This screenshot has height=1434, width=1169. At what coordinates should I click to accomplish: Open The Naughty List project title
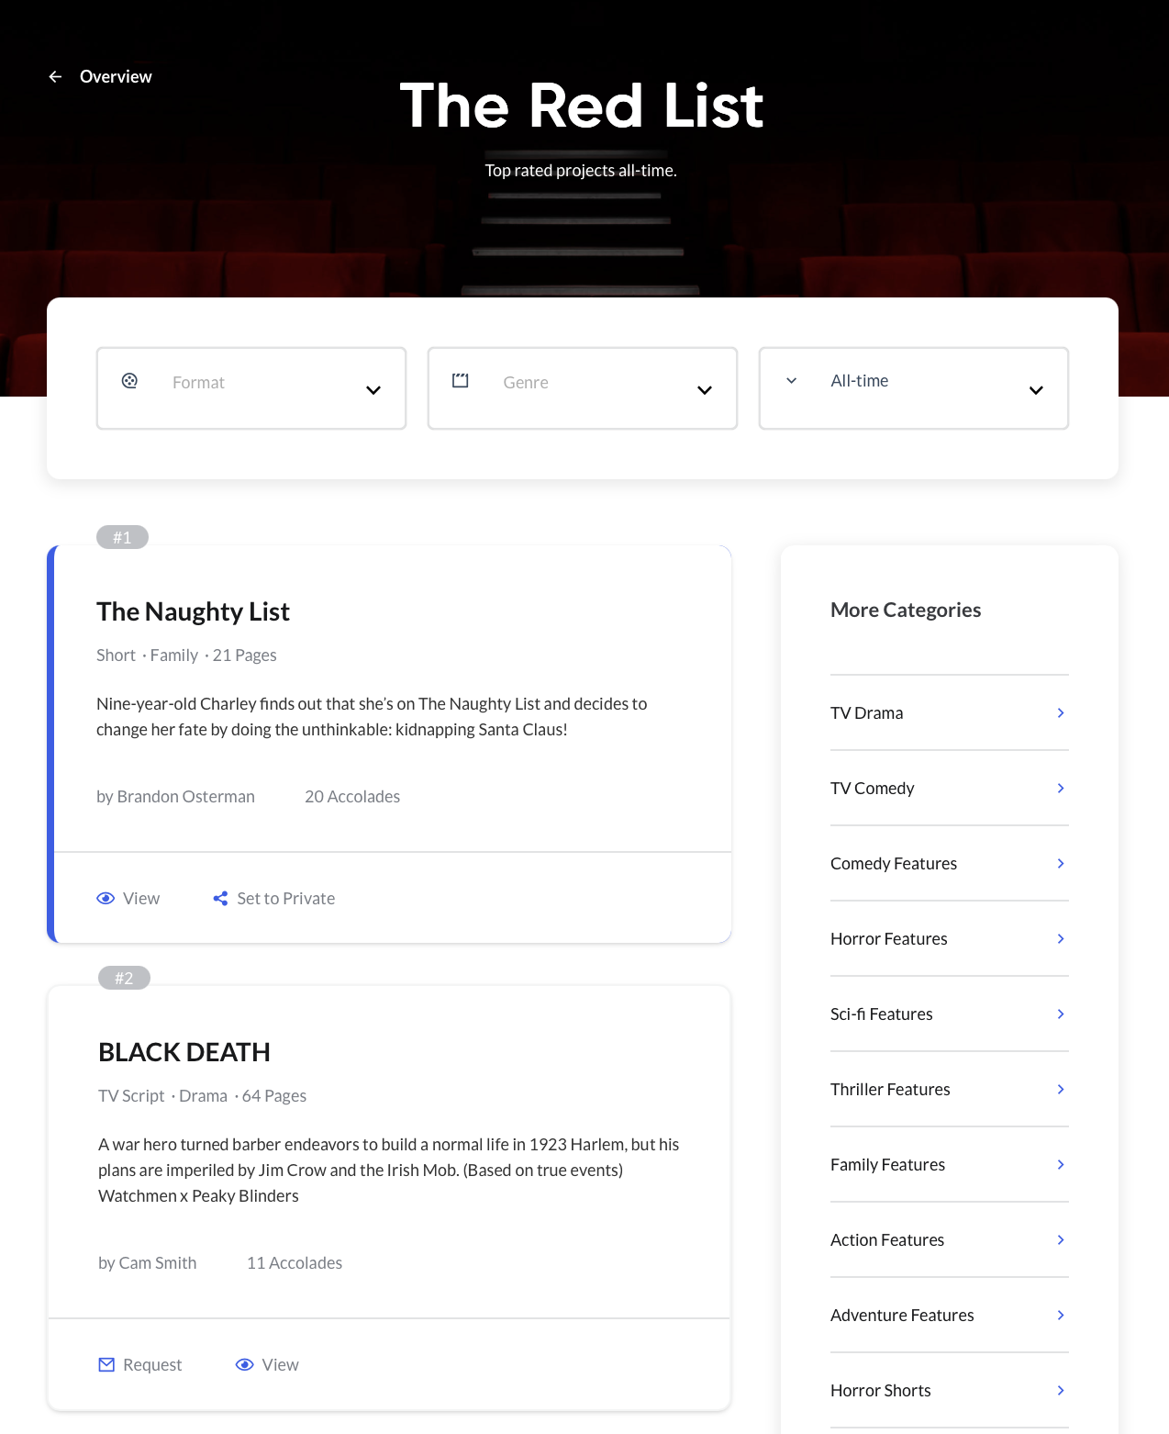[193, 611]
